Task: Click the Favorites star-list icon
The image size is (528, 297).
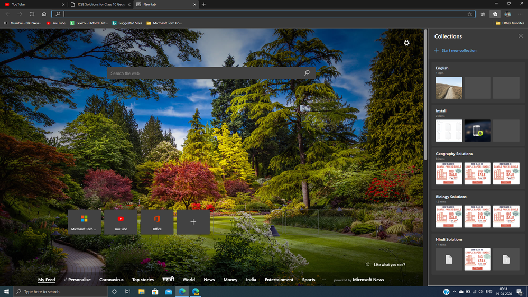Action: tap(483, 14)
